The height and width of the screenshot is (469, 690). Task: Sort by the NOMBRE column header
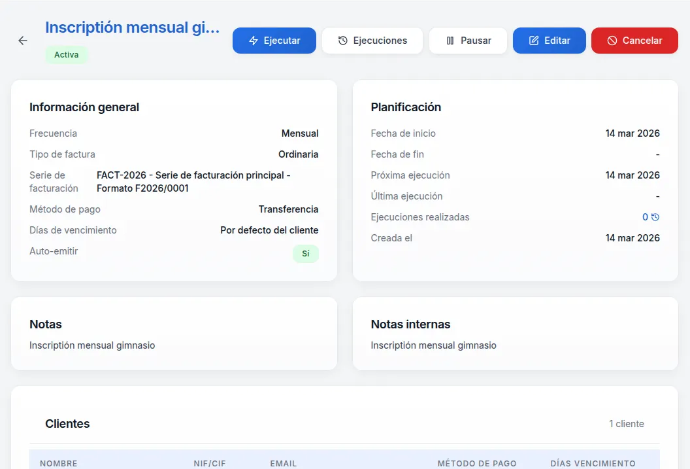tap(59, 463)
